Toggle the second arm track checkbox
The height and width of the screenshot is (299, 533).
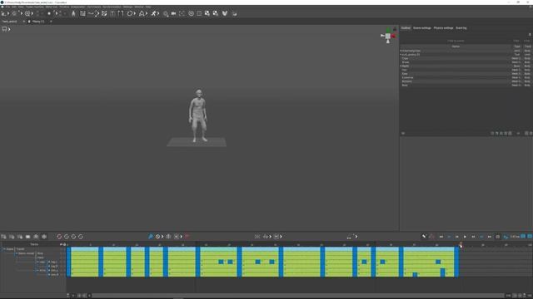[49, 275]
